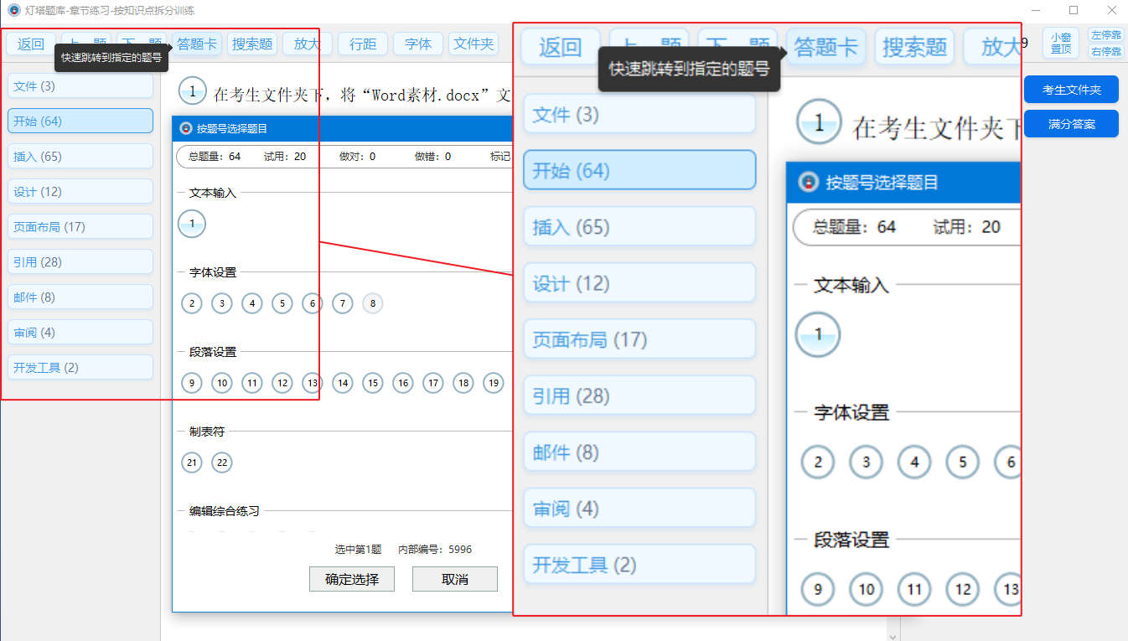Select the 字体 font tool

coord(417,44)
